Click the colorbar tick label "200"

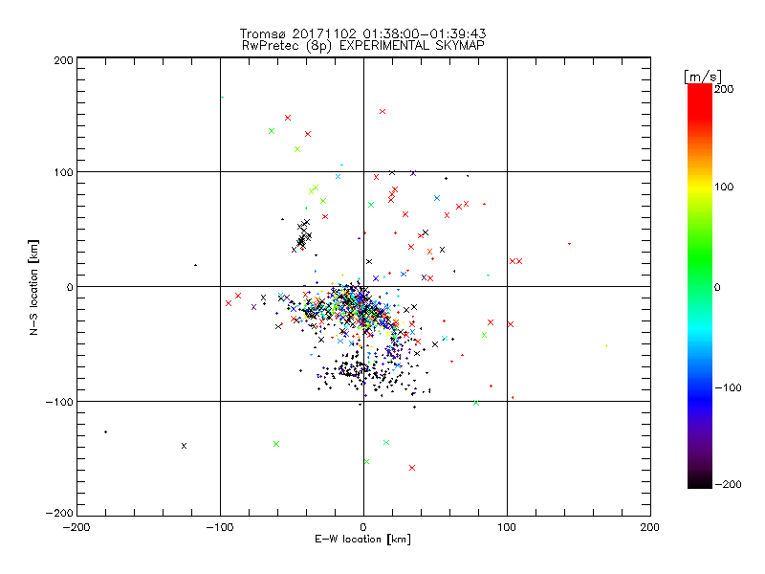click(724, 89)
